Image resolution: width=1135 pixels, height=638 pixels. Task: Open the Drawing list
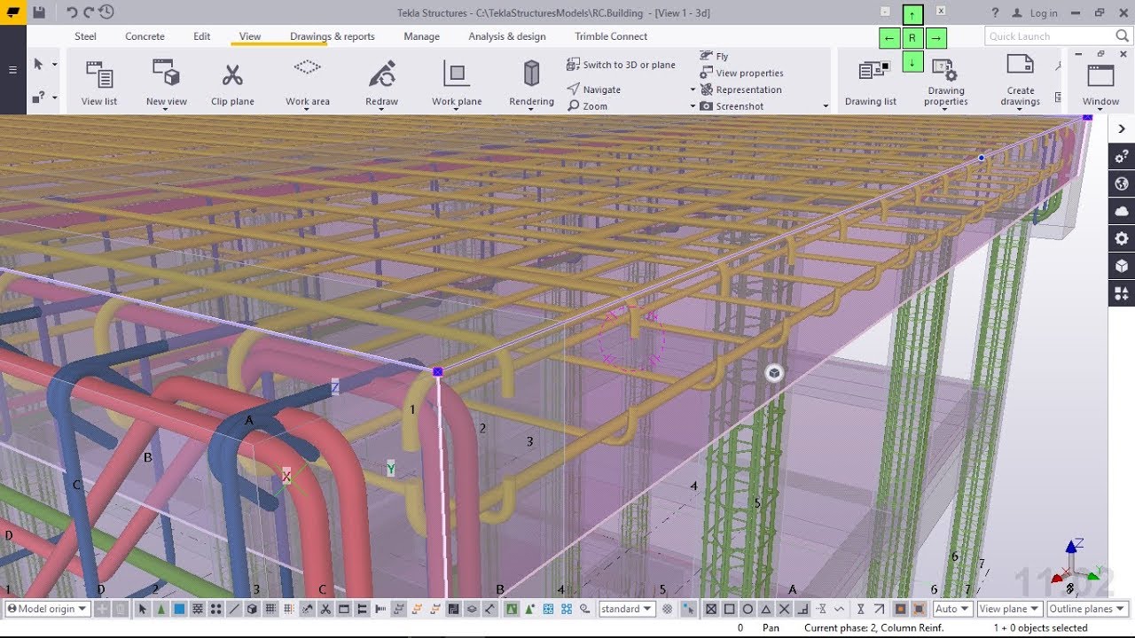tap(871, 82)
